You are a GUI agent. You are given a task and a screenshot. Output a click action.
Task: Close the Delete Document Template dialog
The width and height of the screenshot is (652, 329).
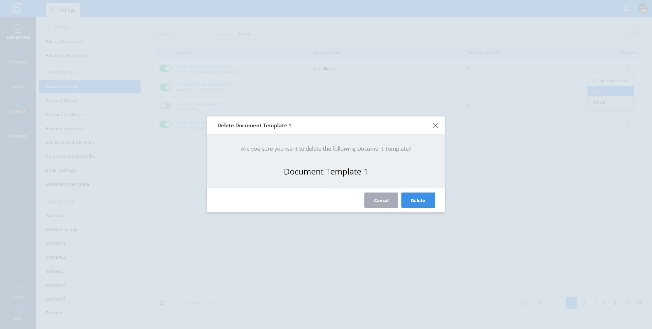(435, 126)
